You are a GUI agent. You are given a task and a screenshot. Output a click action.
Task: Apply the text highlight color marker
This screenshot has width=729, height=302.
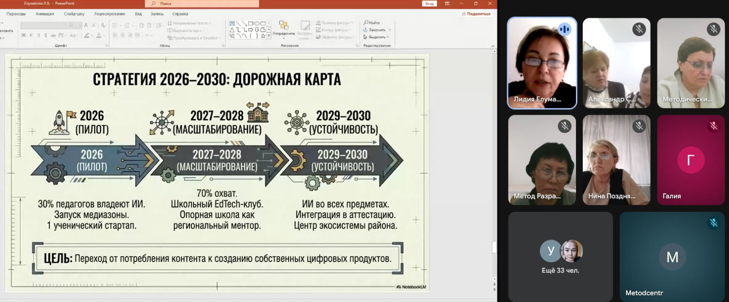[87, 35]
